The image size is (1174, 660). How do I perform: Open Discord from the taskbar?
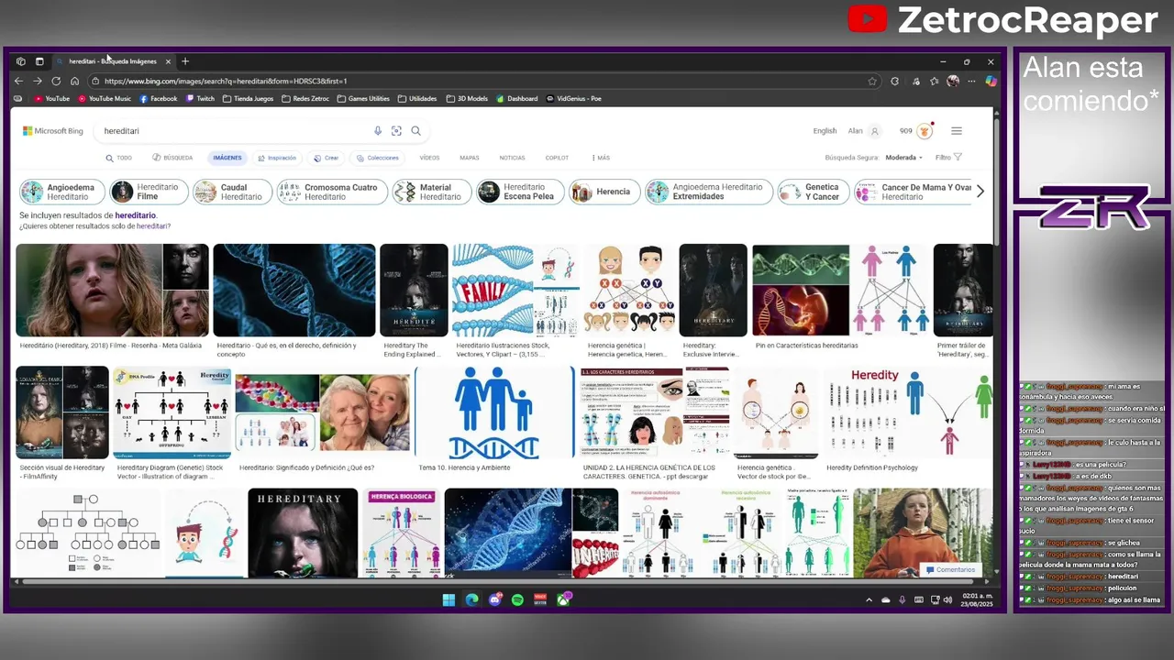point(494,599)
